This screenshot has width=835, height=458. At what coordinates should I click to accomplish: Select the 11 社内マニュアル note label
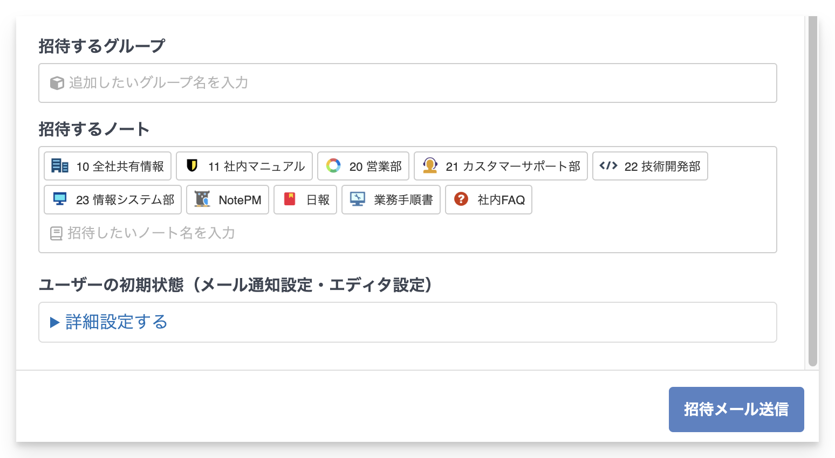[256, 166]
